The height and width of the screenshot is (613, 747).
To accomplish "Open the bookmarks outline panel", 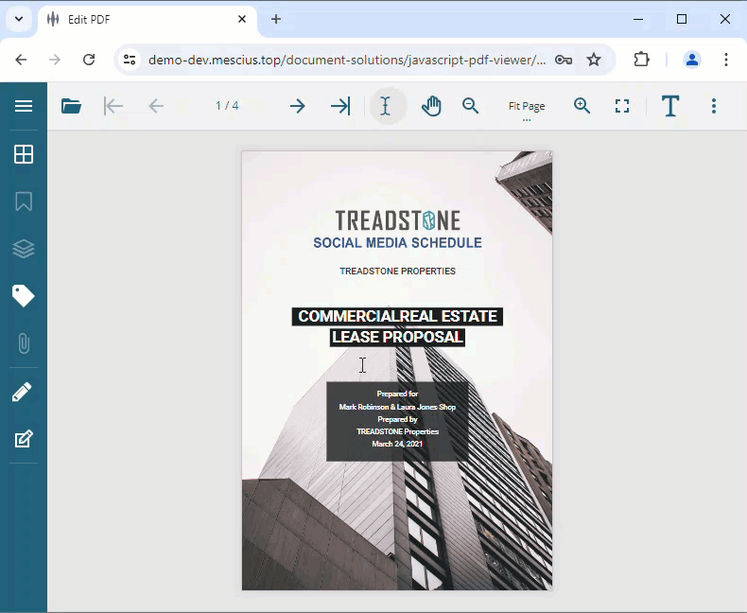I will (24, 201).
